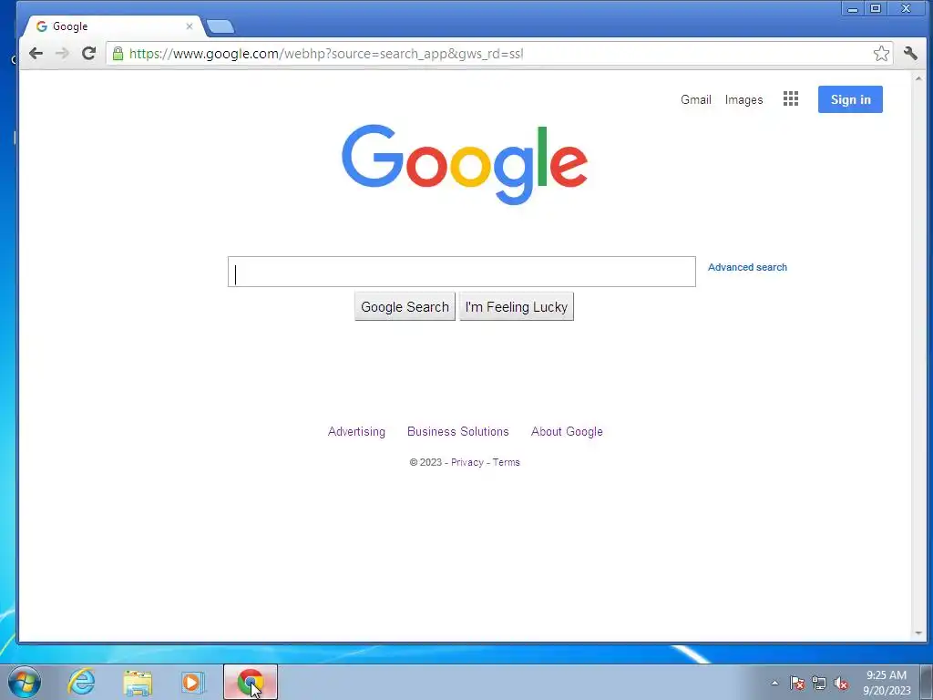The width and height of the screenshot is (933, 700).
Task: Open Windows Explorer from the taskbar
Action: coord(138,682)
